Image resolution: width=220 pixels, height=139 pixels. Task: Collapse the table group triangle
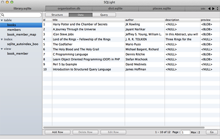pos(2,20)
